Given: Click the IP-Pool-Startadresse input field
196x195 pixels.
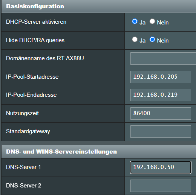Looking at the screenshot, I should click(x=161, y=77).
